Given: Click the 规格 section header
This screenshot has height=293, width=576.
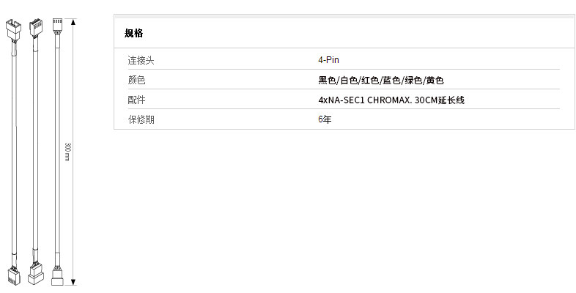Looking at the screenshot, I should click(x=133, y=33).
